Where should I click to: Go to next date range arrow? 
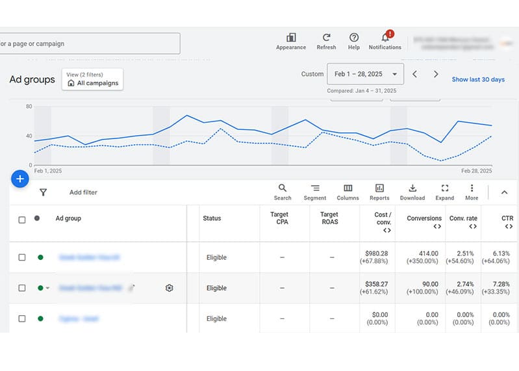436,74
